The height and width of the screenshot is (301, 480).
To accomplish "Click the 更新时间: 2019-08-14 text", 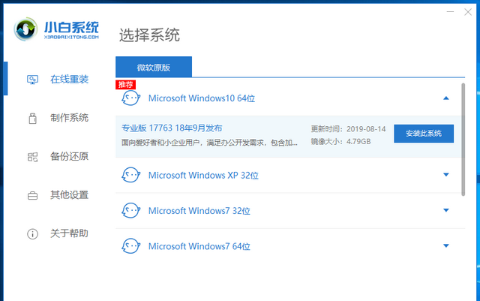I will tap(348, 129).
